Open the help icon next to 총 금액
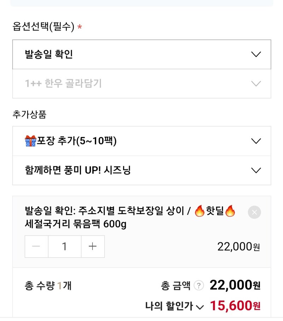283x321 pixels. [199, 285]
